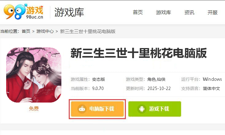Follow the 首页 breadcrumb link
Screen dimensions: 225x135
click(26, 31)
